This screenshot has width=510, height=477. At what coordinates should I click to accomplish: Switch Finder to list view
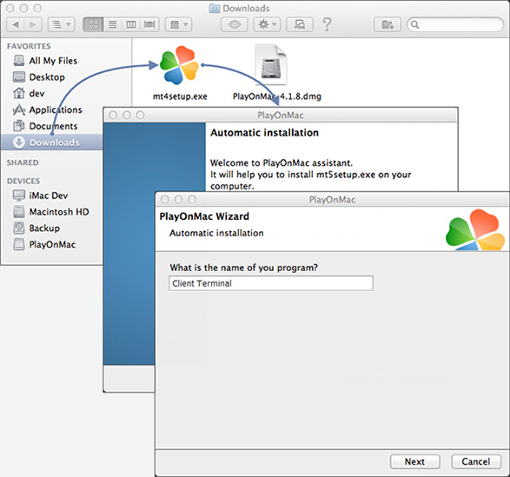tap(113, 24)
